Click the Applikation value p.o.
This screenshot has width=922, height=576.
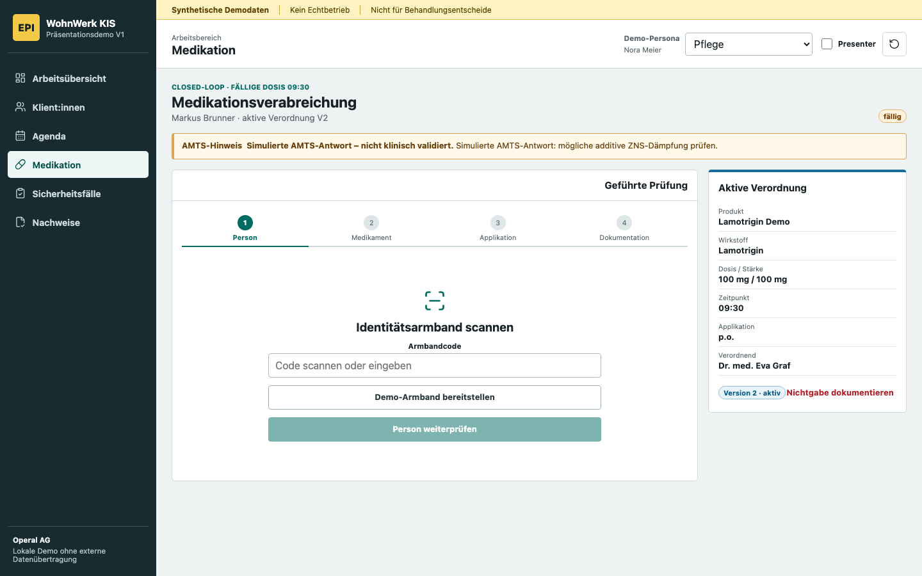point(726,337)
